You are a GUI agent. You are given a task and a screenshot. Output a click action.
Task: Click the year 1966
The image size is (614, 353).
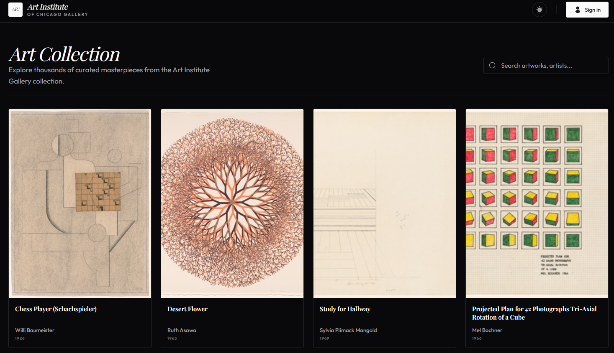[x=477, y=338]
